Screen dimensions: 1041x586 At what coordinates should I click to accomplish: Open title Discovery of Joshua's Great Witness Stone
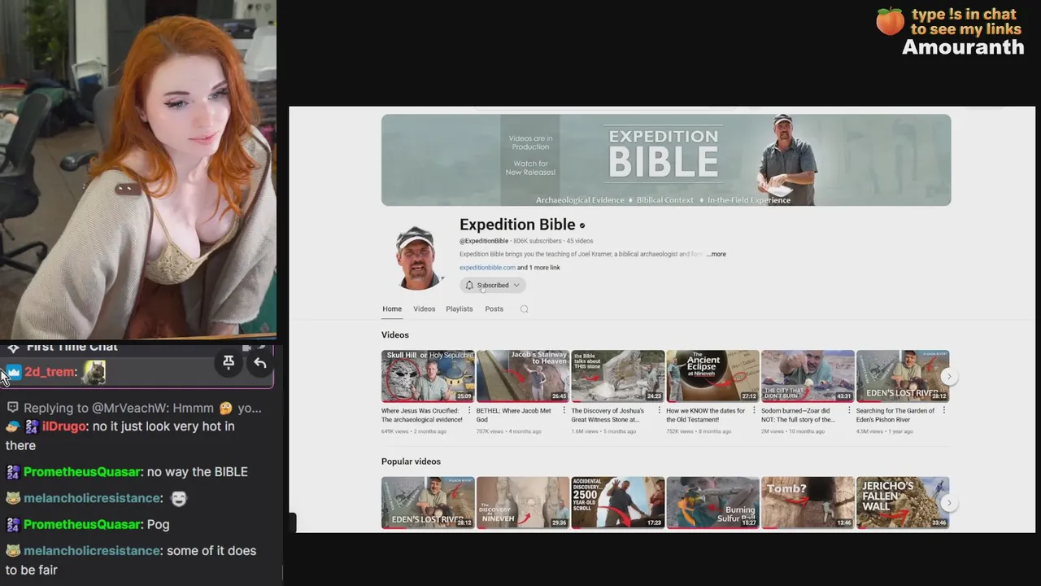click(x=608, y=415)
